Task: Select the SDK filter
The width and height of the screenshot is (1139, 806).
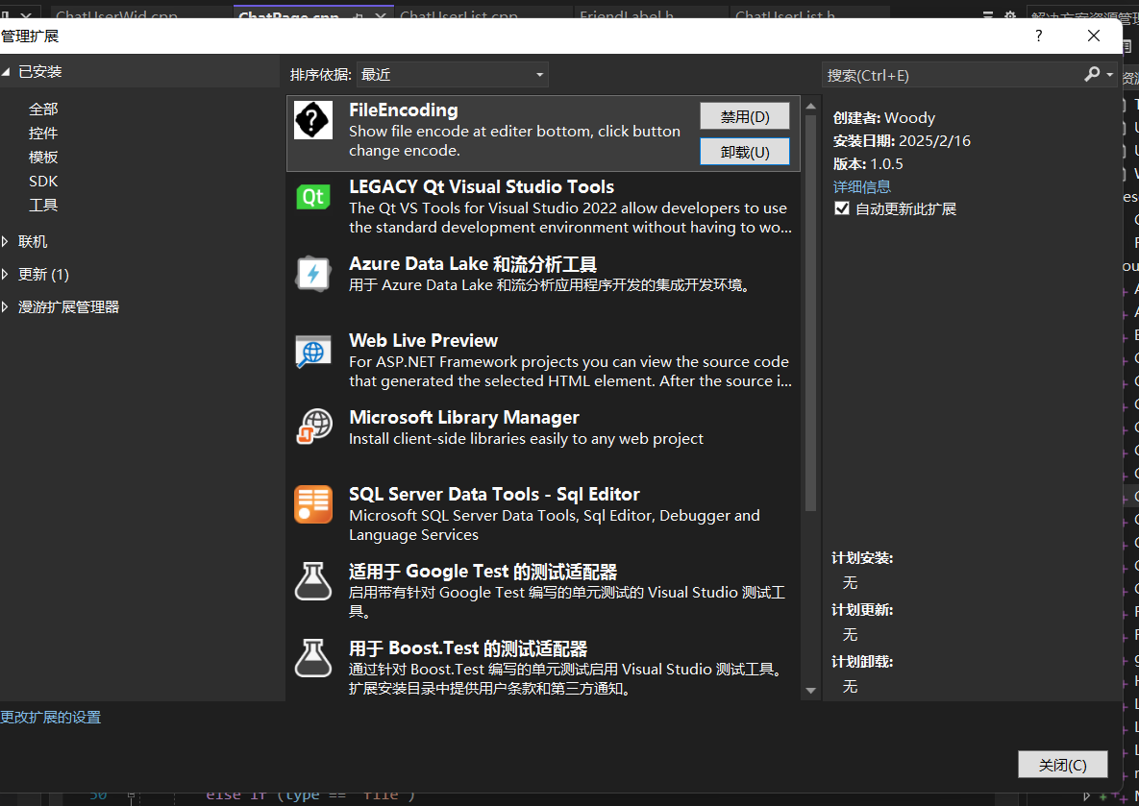Action: click(x=43, y=181)
